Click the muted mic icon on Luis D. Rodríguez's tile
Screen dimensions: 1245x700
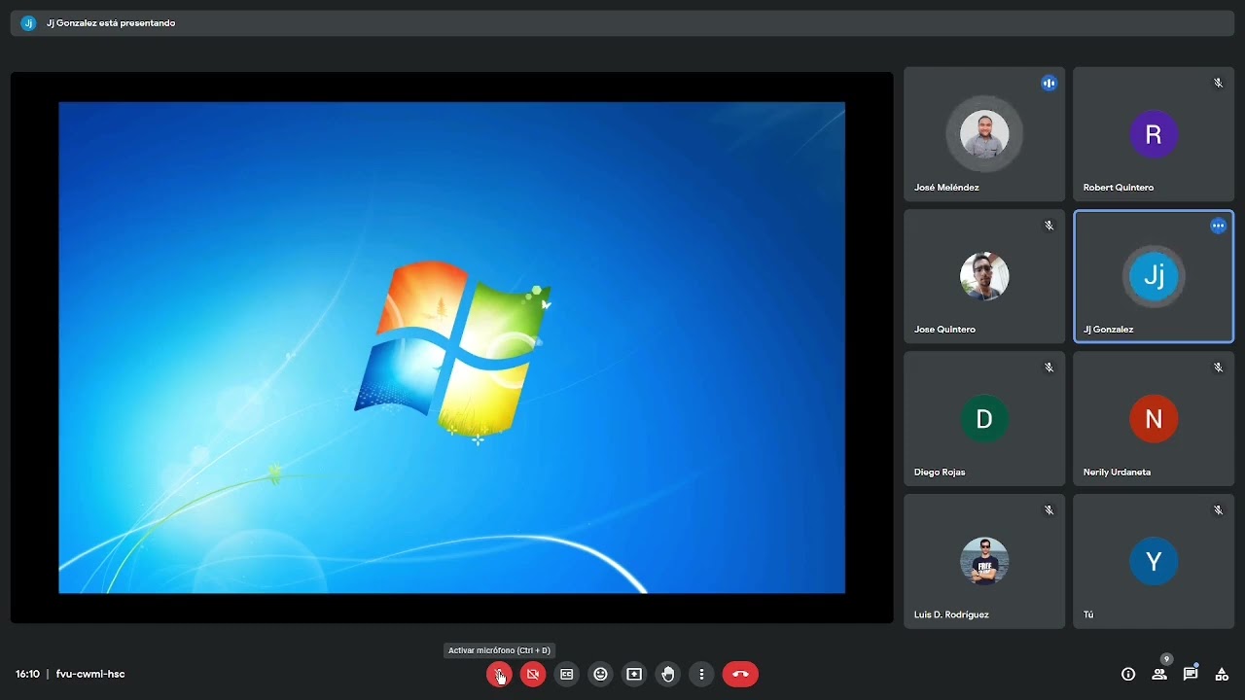pyautogui.click(x=1049, y=510)
